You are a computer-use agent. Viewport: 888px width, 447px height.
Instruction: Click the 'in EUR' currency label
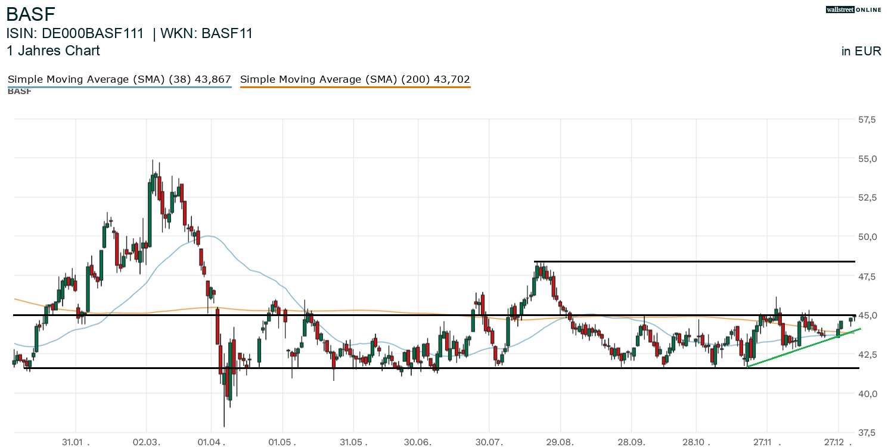tap(861, 51)
